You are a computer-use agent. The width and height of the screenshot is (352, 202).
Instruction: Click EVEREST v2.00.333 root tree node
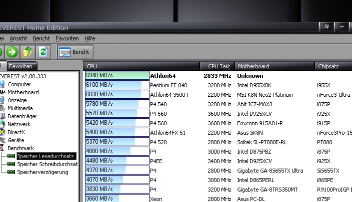click(x=23, y=76)
